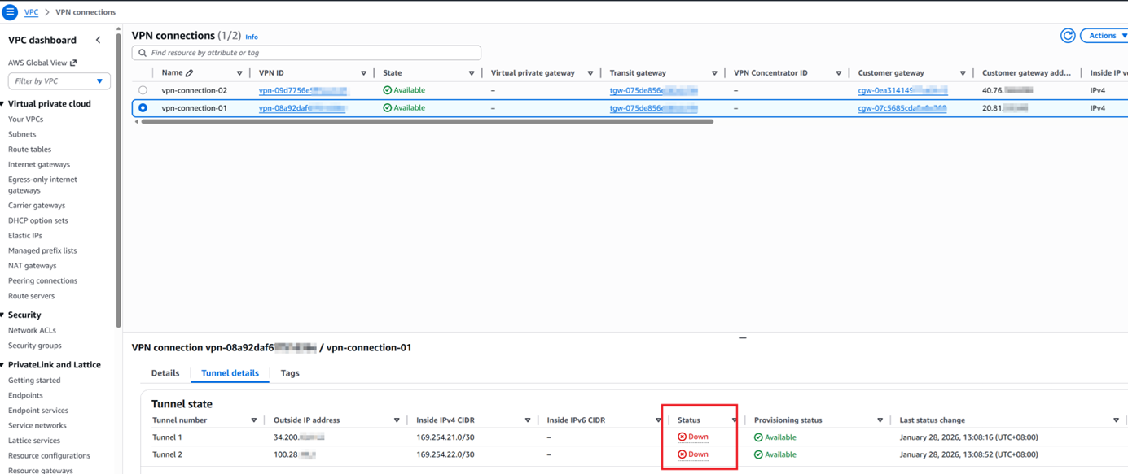The image size is (1128, 474).
Task: Click Available provisioning status for Tunnel 1
Action: coord(775,437)
